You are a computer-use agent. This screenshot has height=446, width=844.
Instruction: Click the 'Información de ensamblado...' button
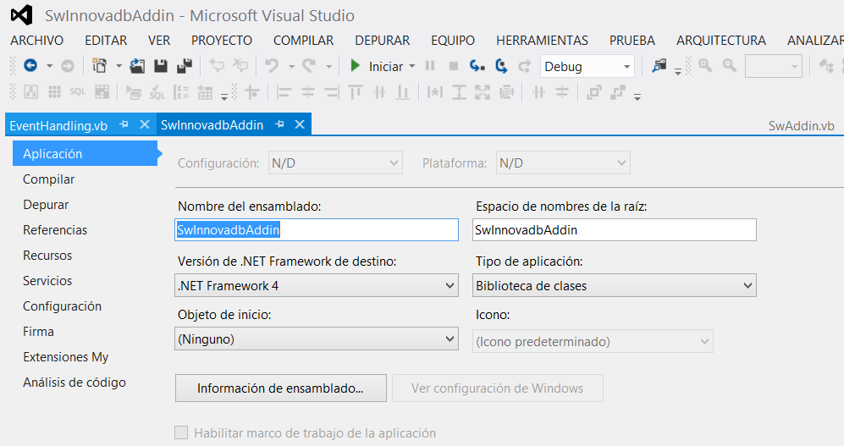(x=281, y=388)
